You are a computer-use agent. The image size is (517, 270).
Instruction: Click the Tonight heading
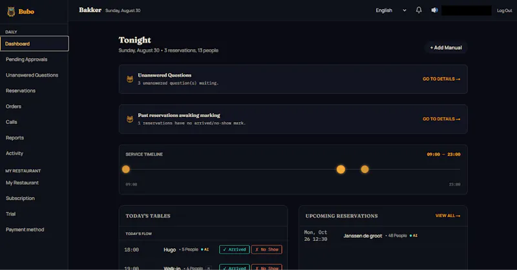[135, 40]
